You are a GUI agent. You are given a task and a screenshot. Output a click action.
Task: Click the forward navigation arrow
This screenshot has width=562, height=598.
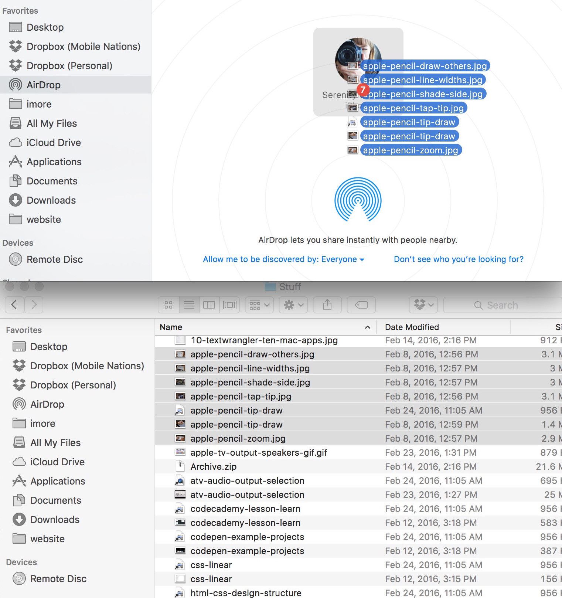[34, 305]
